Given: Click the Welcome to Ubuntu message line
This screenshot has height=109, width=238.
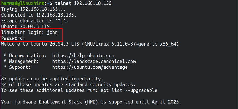Looking at the screenshot, I should coord(90,44).
